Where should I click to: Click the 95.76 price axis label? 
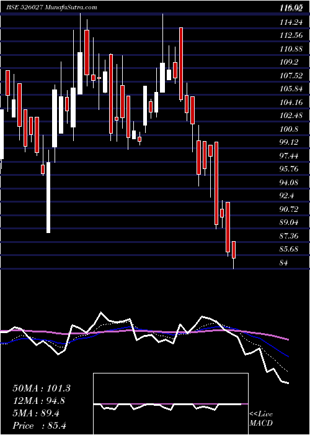[x=289, y=170]
